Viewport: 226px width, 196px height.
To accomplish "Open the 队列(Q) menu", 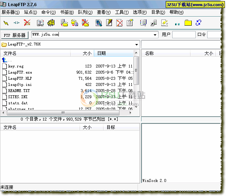I will coord(85,12).
